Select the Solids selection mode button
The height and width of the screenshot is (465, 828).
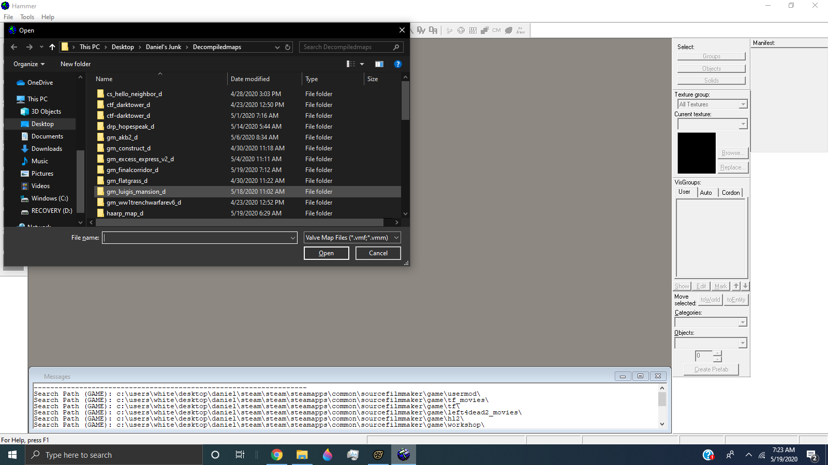(x=712, y=81)
